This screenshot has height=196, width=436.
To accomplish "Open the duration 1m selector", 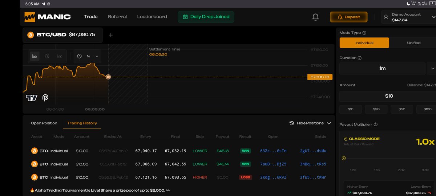I will 383,68.
